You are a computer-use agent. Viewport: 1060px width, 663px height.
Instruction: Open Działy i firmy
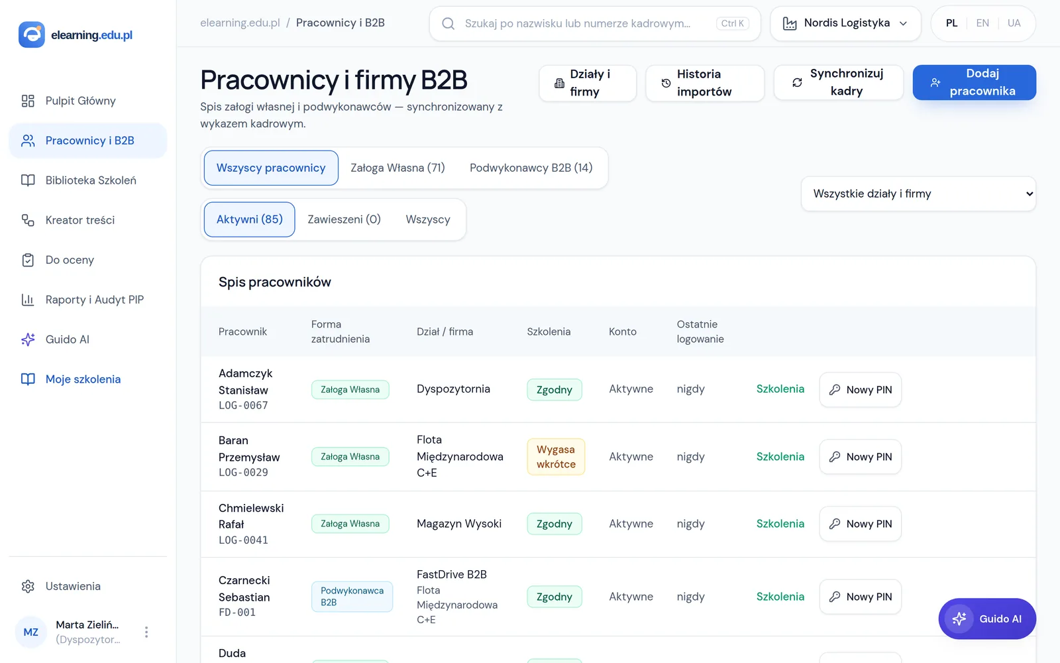point(588,83)
